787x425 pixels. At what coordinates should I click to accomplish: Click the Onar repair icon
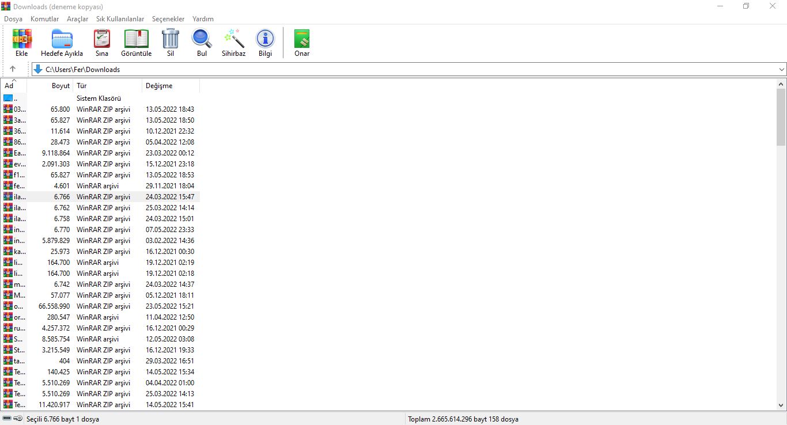pos(302,39)
